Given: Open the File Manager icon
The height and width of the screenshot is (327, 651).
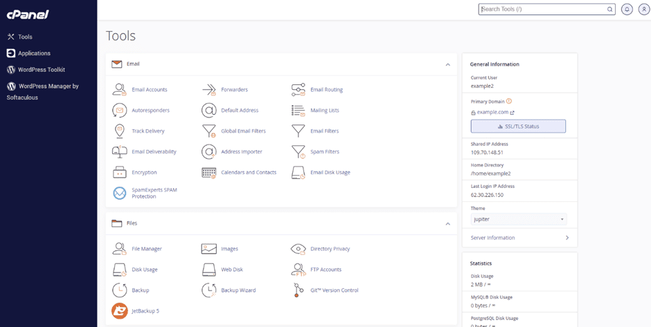Looking at the screenshot, I should (x=119, y=249).
